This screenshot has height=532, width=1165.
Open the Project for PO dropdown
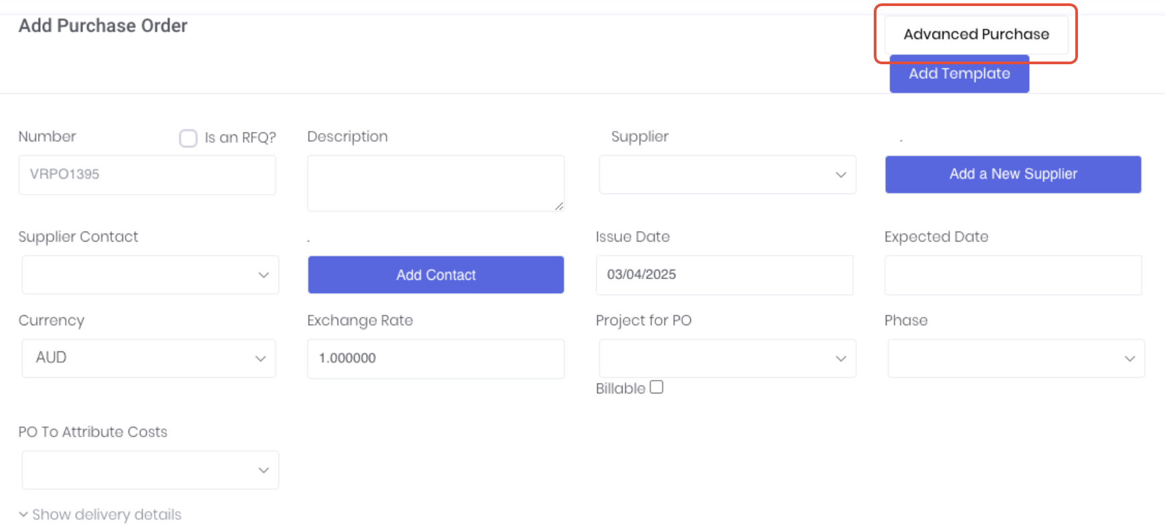[727, 358]
